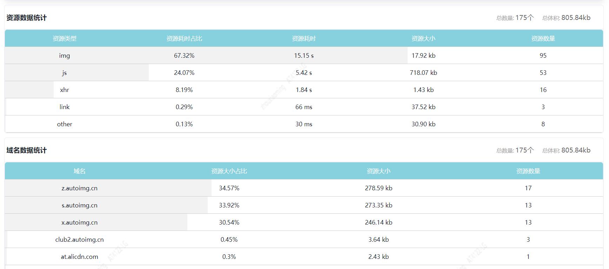Screen dimensions: 609x269
Task: Click the 34.57% size share value
Action: (x=229, y=188)
